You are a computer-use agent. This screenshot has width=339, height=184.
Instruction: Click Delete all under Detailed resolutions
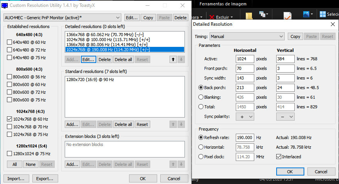(x=123, y=60)
